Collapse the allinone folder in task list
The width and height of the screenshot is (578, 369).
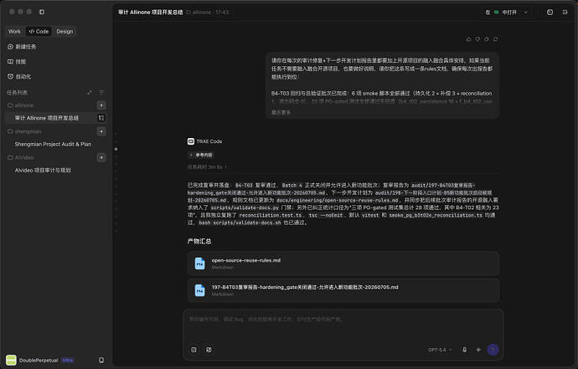[x=21, y=105]
